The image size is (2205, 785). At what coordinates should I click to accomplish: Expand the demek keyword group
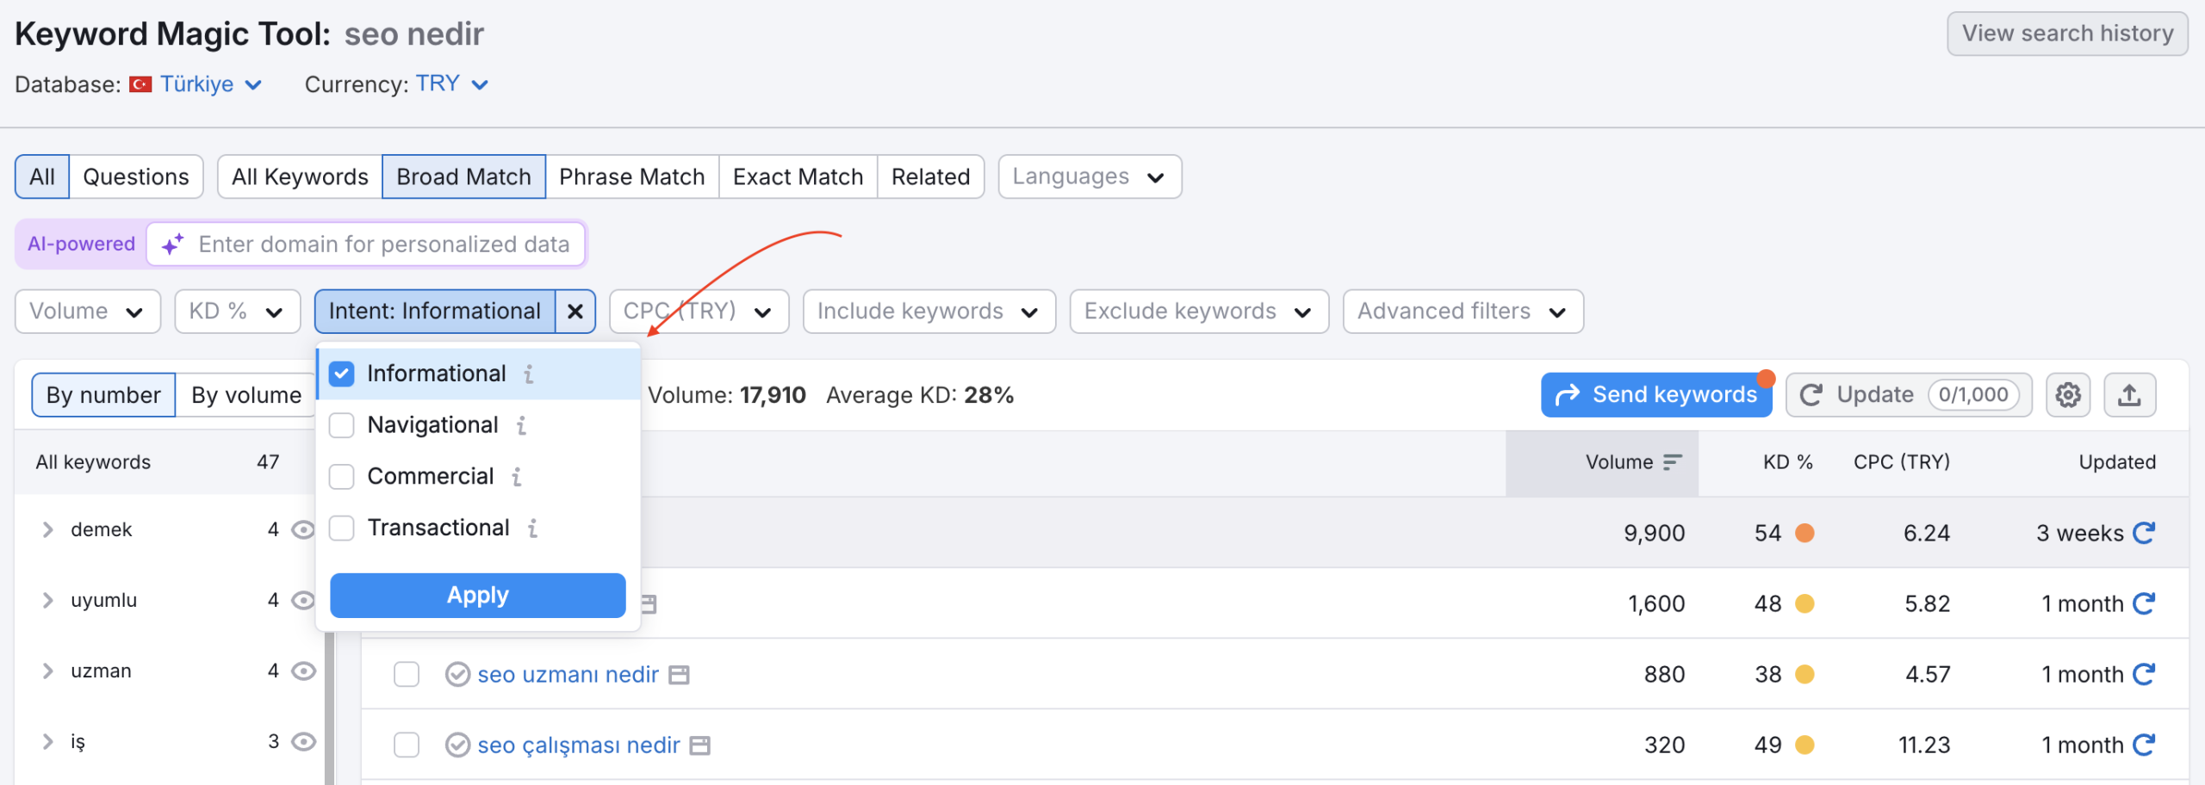(x=48, y=530)
